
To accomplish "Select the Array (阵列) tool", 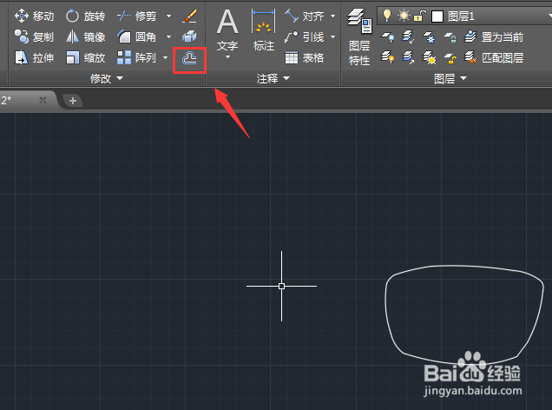I will point(136,57).
